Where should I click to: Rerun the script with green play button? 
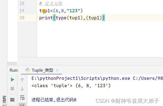tap(13, 80)
